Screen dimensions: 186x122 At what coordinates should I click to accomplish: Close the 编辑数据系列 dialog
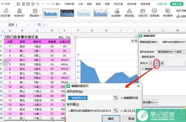tap(138, 86)
